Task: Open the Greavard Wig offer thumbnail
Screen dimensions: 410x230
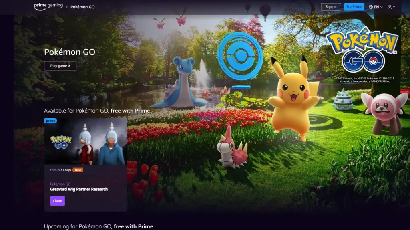Action: (86, 141)
